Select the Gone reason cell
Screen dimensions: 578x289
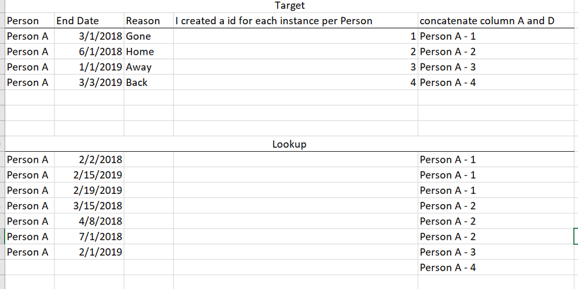139,36
